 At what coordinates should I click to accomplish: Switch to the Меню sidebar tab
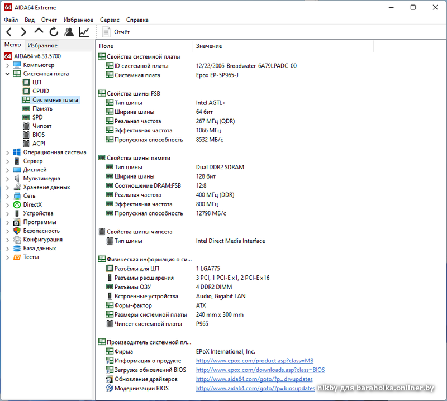(x=12, y=45)
